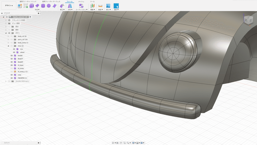Collapse the misc (2) folder
Screen dimensions: 257x145
click(8, 46)
